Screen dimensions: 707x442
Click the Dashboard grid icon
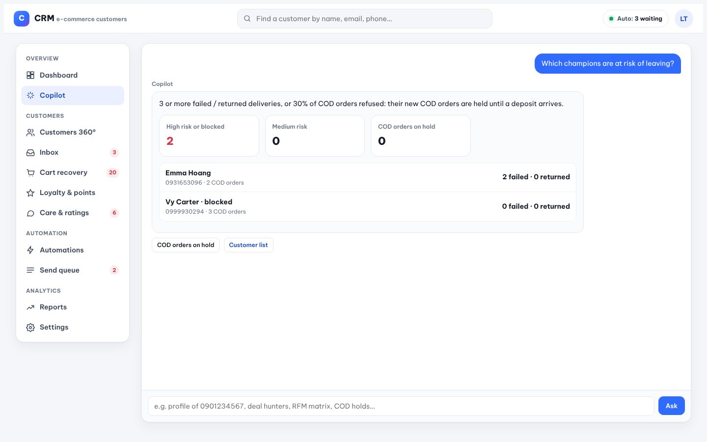coord(30,75)
